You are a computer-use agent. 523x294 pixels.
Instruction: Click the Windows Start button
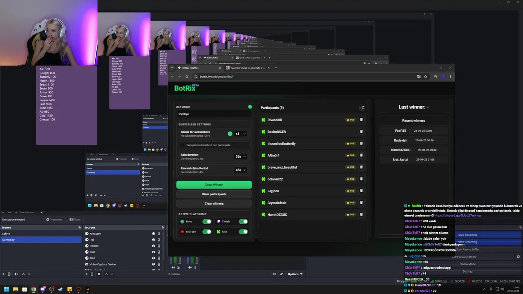click(x=7, y=289)
